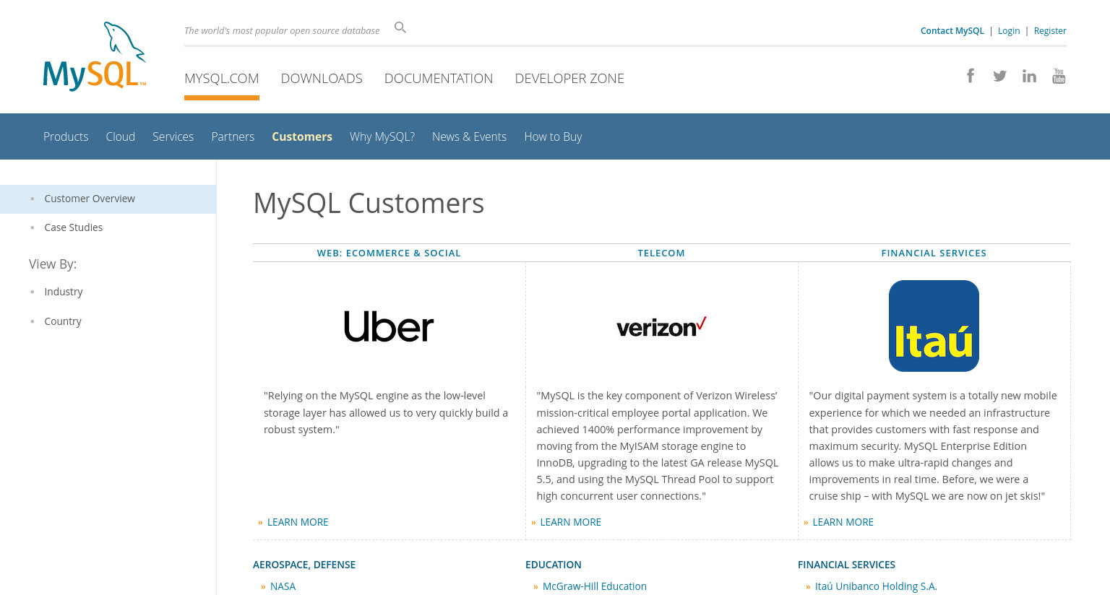Open the DOWNLOADS tab
Image resolution: width=1110 pixels, height=595 pixels.
pos(322,78)
